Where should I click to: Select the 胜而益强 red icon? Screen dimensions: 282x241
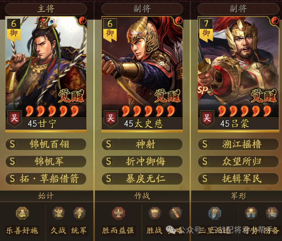tap(118, 213)
